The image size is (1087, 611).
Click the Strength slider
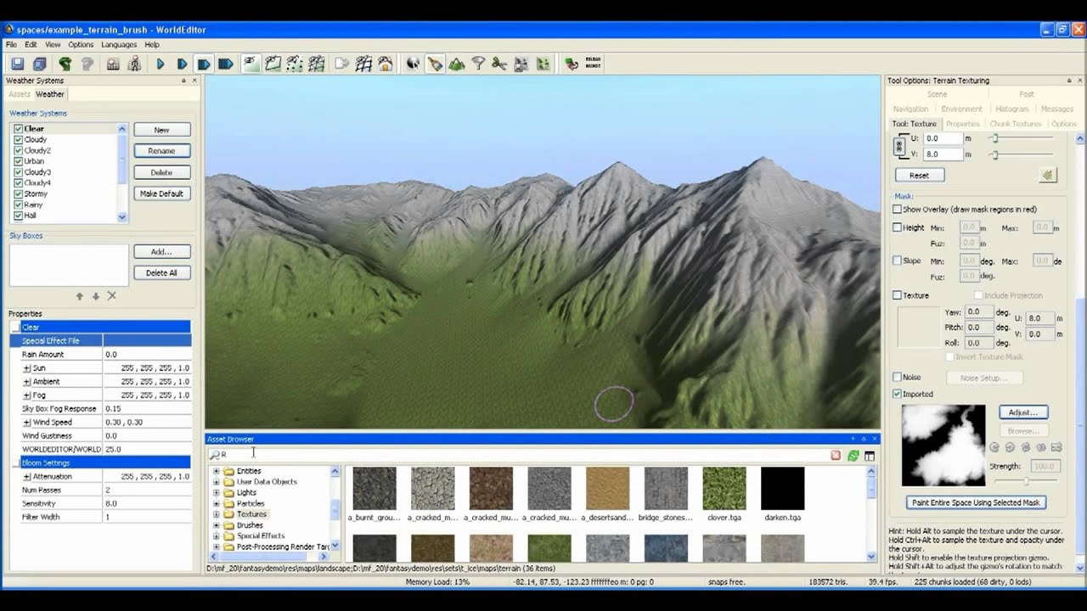(1026, 481)
